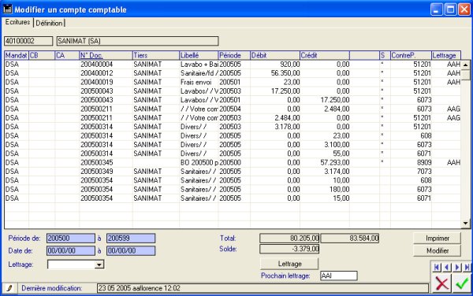Click the CB column header

tap(42, 55)
